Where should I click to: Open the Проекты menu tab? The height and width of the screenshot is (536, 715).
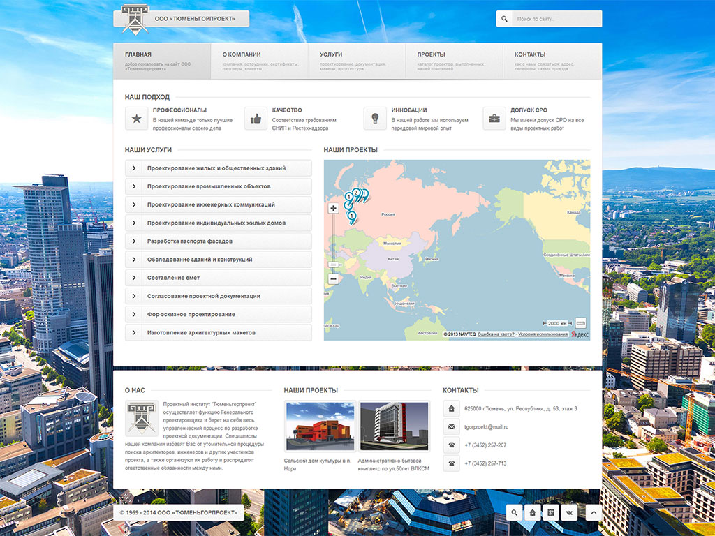(x=454, y=61)
